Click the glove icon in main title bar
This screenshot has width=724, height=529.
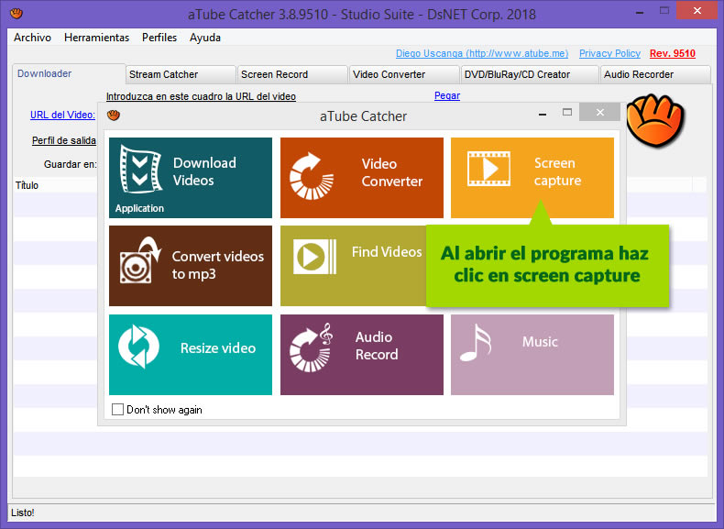(16, 14)
